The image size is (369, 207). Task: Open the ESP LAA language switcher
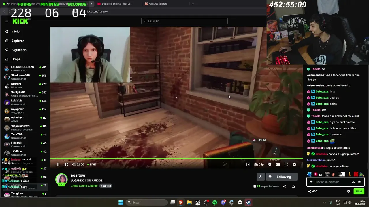[338, 202]
